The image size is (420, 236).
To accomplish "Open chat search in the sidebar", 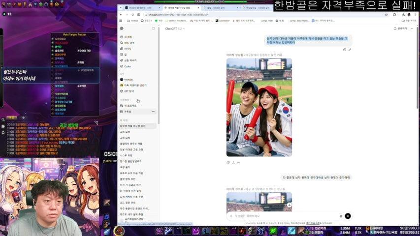I will click(122, 43).
